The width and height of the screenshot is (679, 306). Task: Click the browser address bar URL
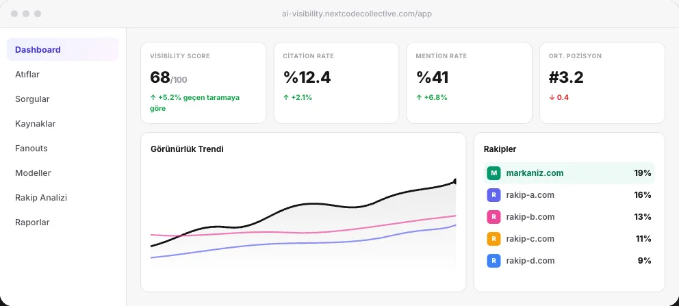pos(357,14)
